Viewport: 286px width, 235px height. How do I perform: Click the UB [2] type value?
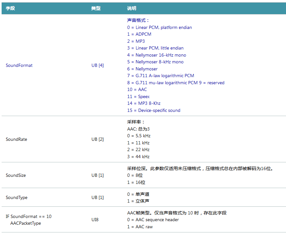click(x=98, y=139)
